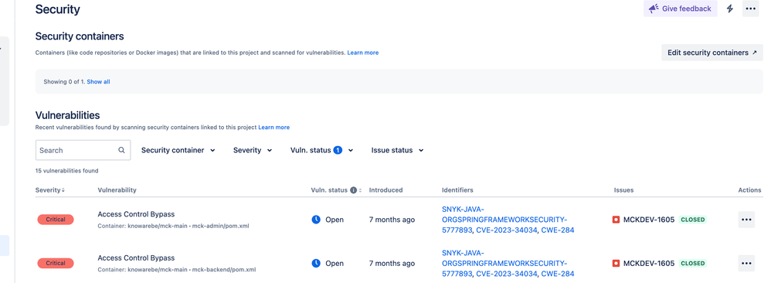Click the Introduced column header
This screenshot has height=283, width=771.
click(x=385, y=190)
